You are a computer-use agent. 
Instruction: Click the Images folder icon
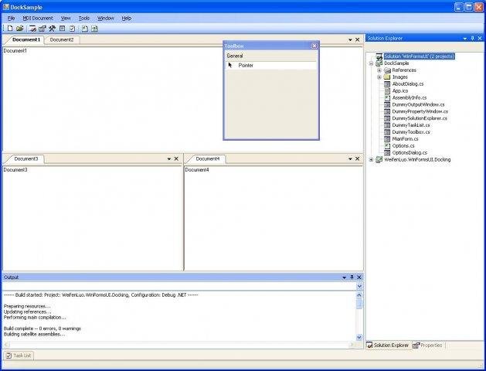click(x=387, y=77)
